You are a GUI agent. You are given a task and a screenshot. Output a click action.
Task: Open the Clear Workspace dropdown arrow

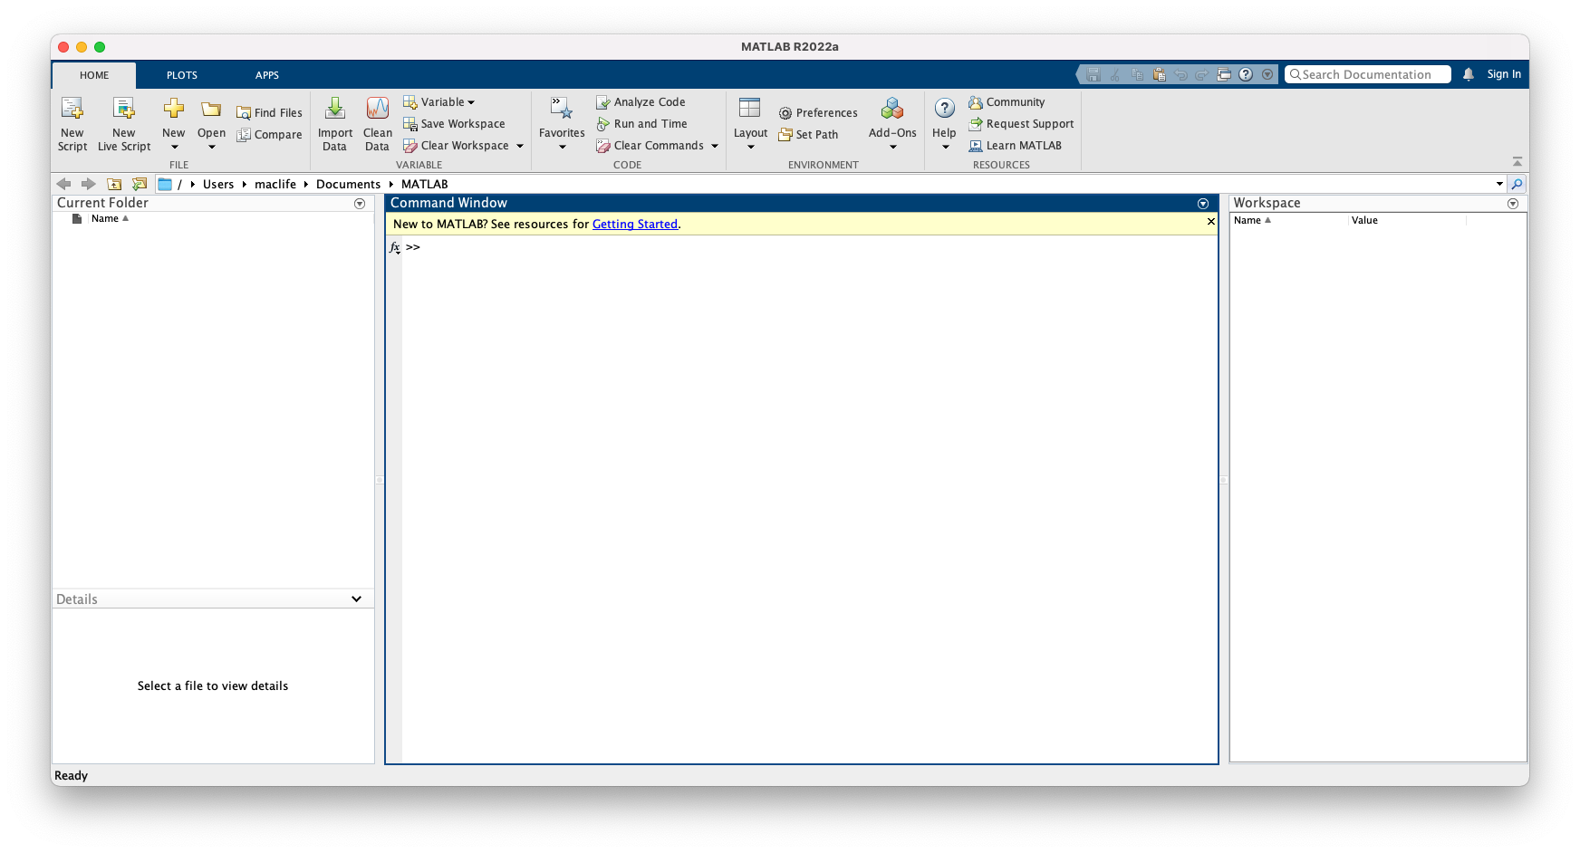tap(519, 145)
